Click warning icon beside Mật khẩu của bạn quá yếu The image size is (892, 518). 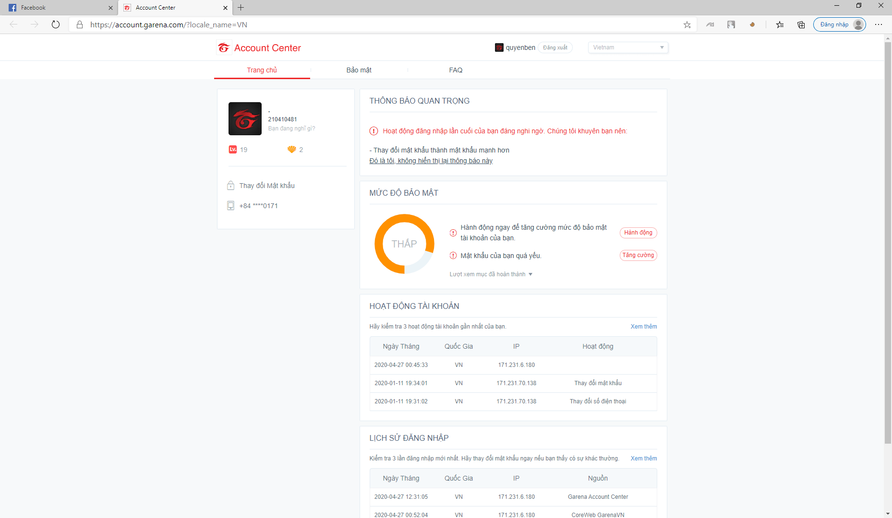tap(453, 256)
